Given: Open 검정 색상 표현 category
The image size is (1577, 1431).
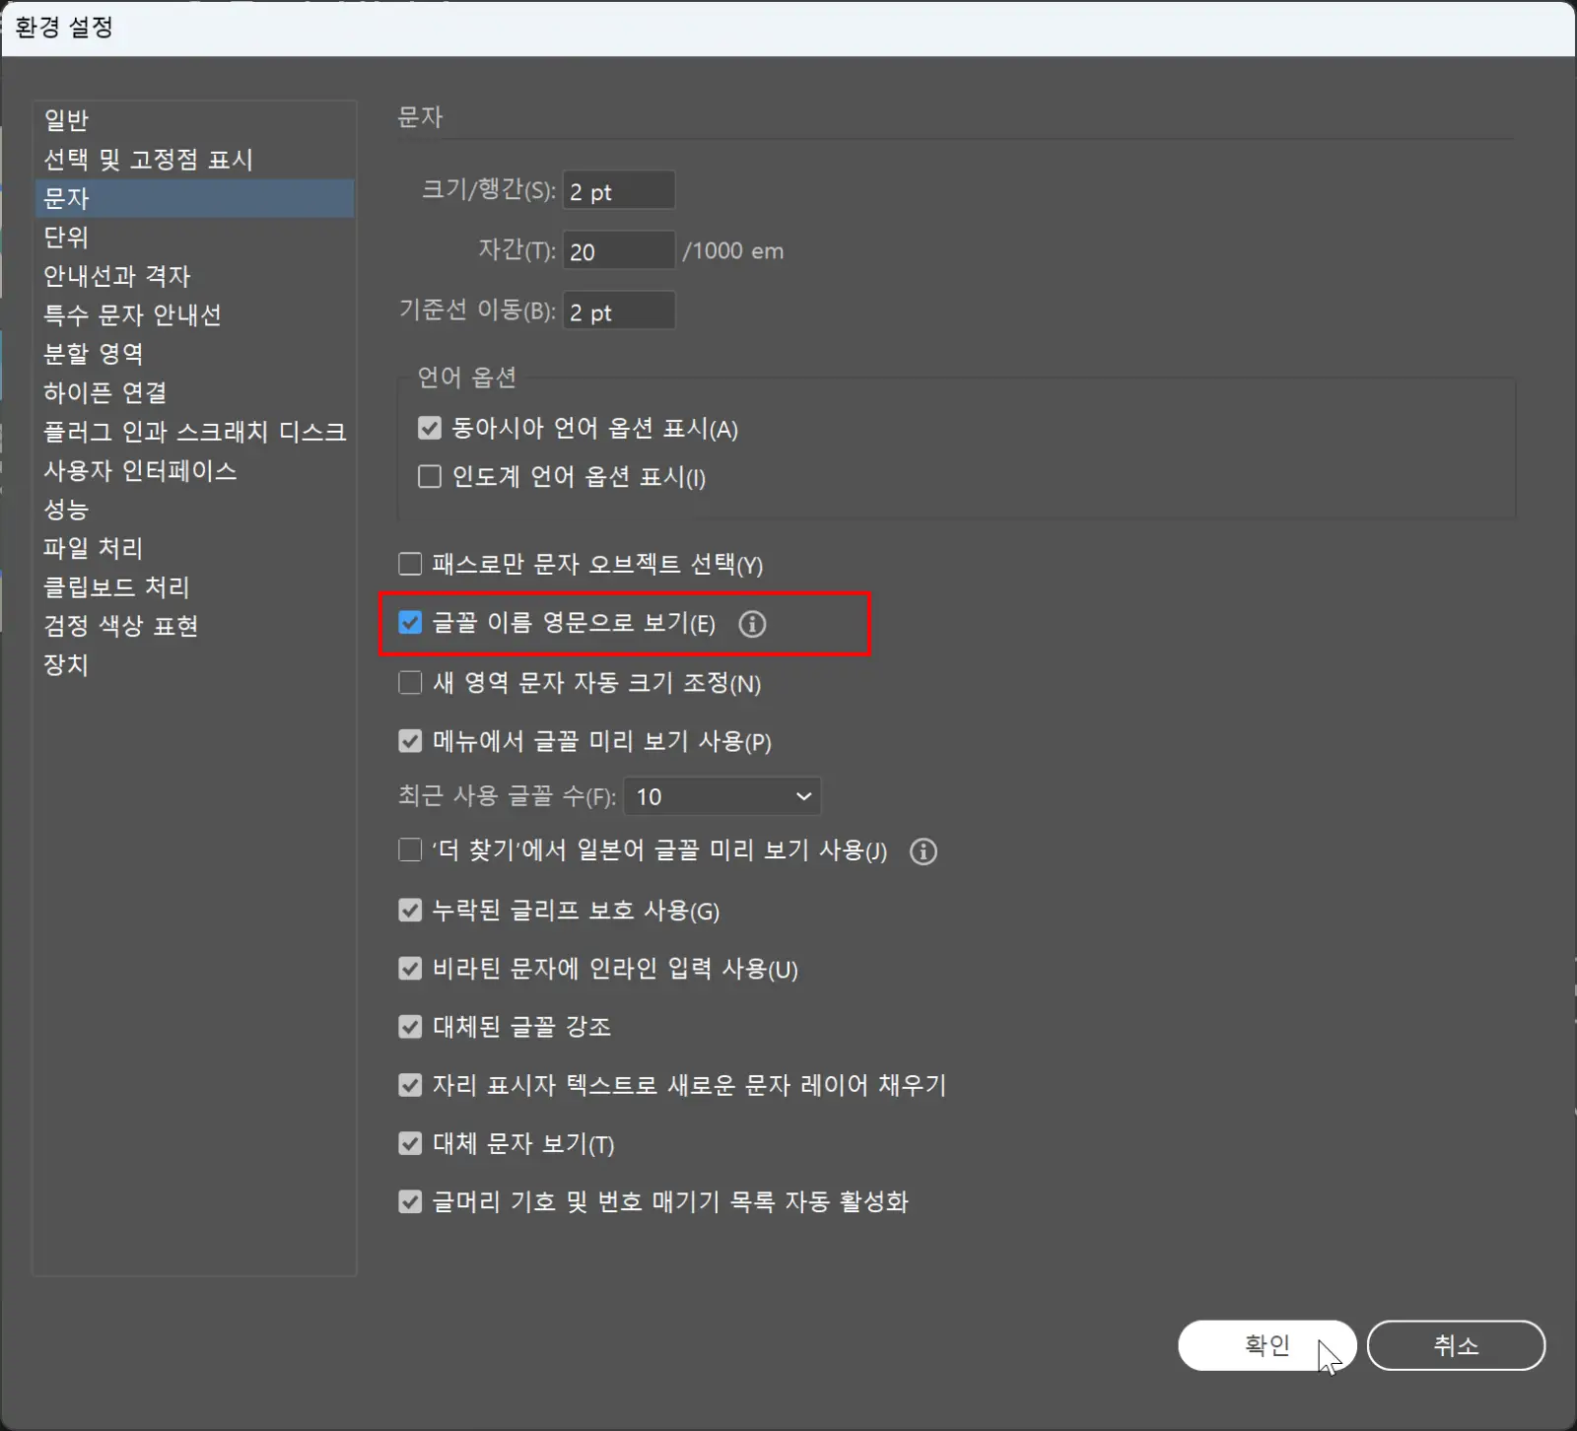Looking at the screenshot, I should [194, 626].
